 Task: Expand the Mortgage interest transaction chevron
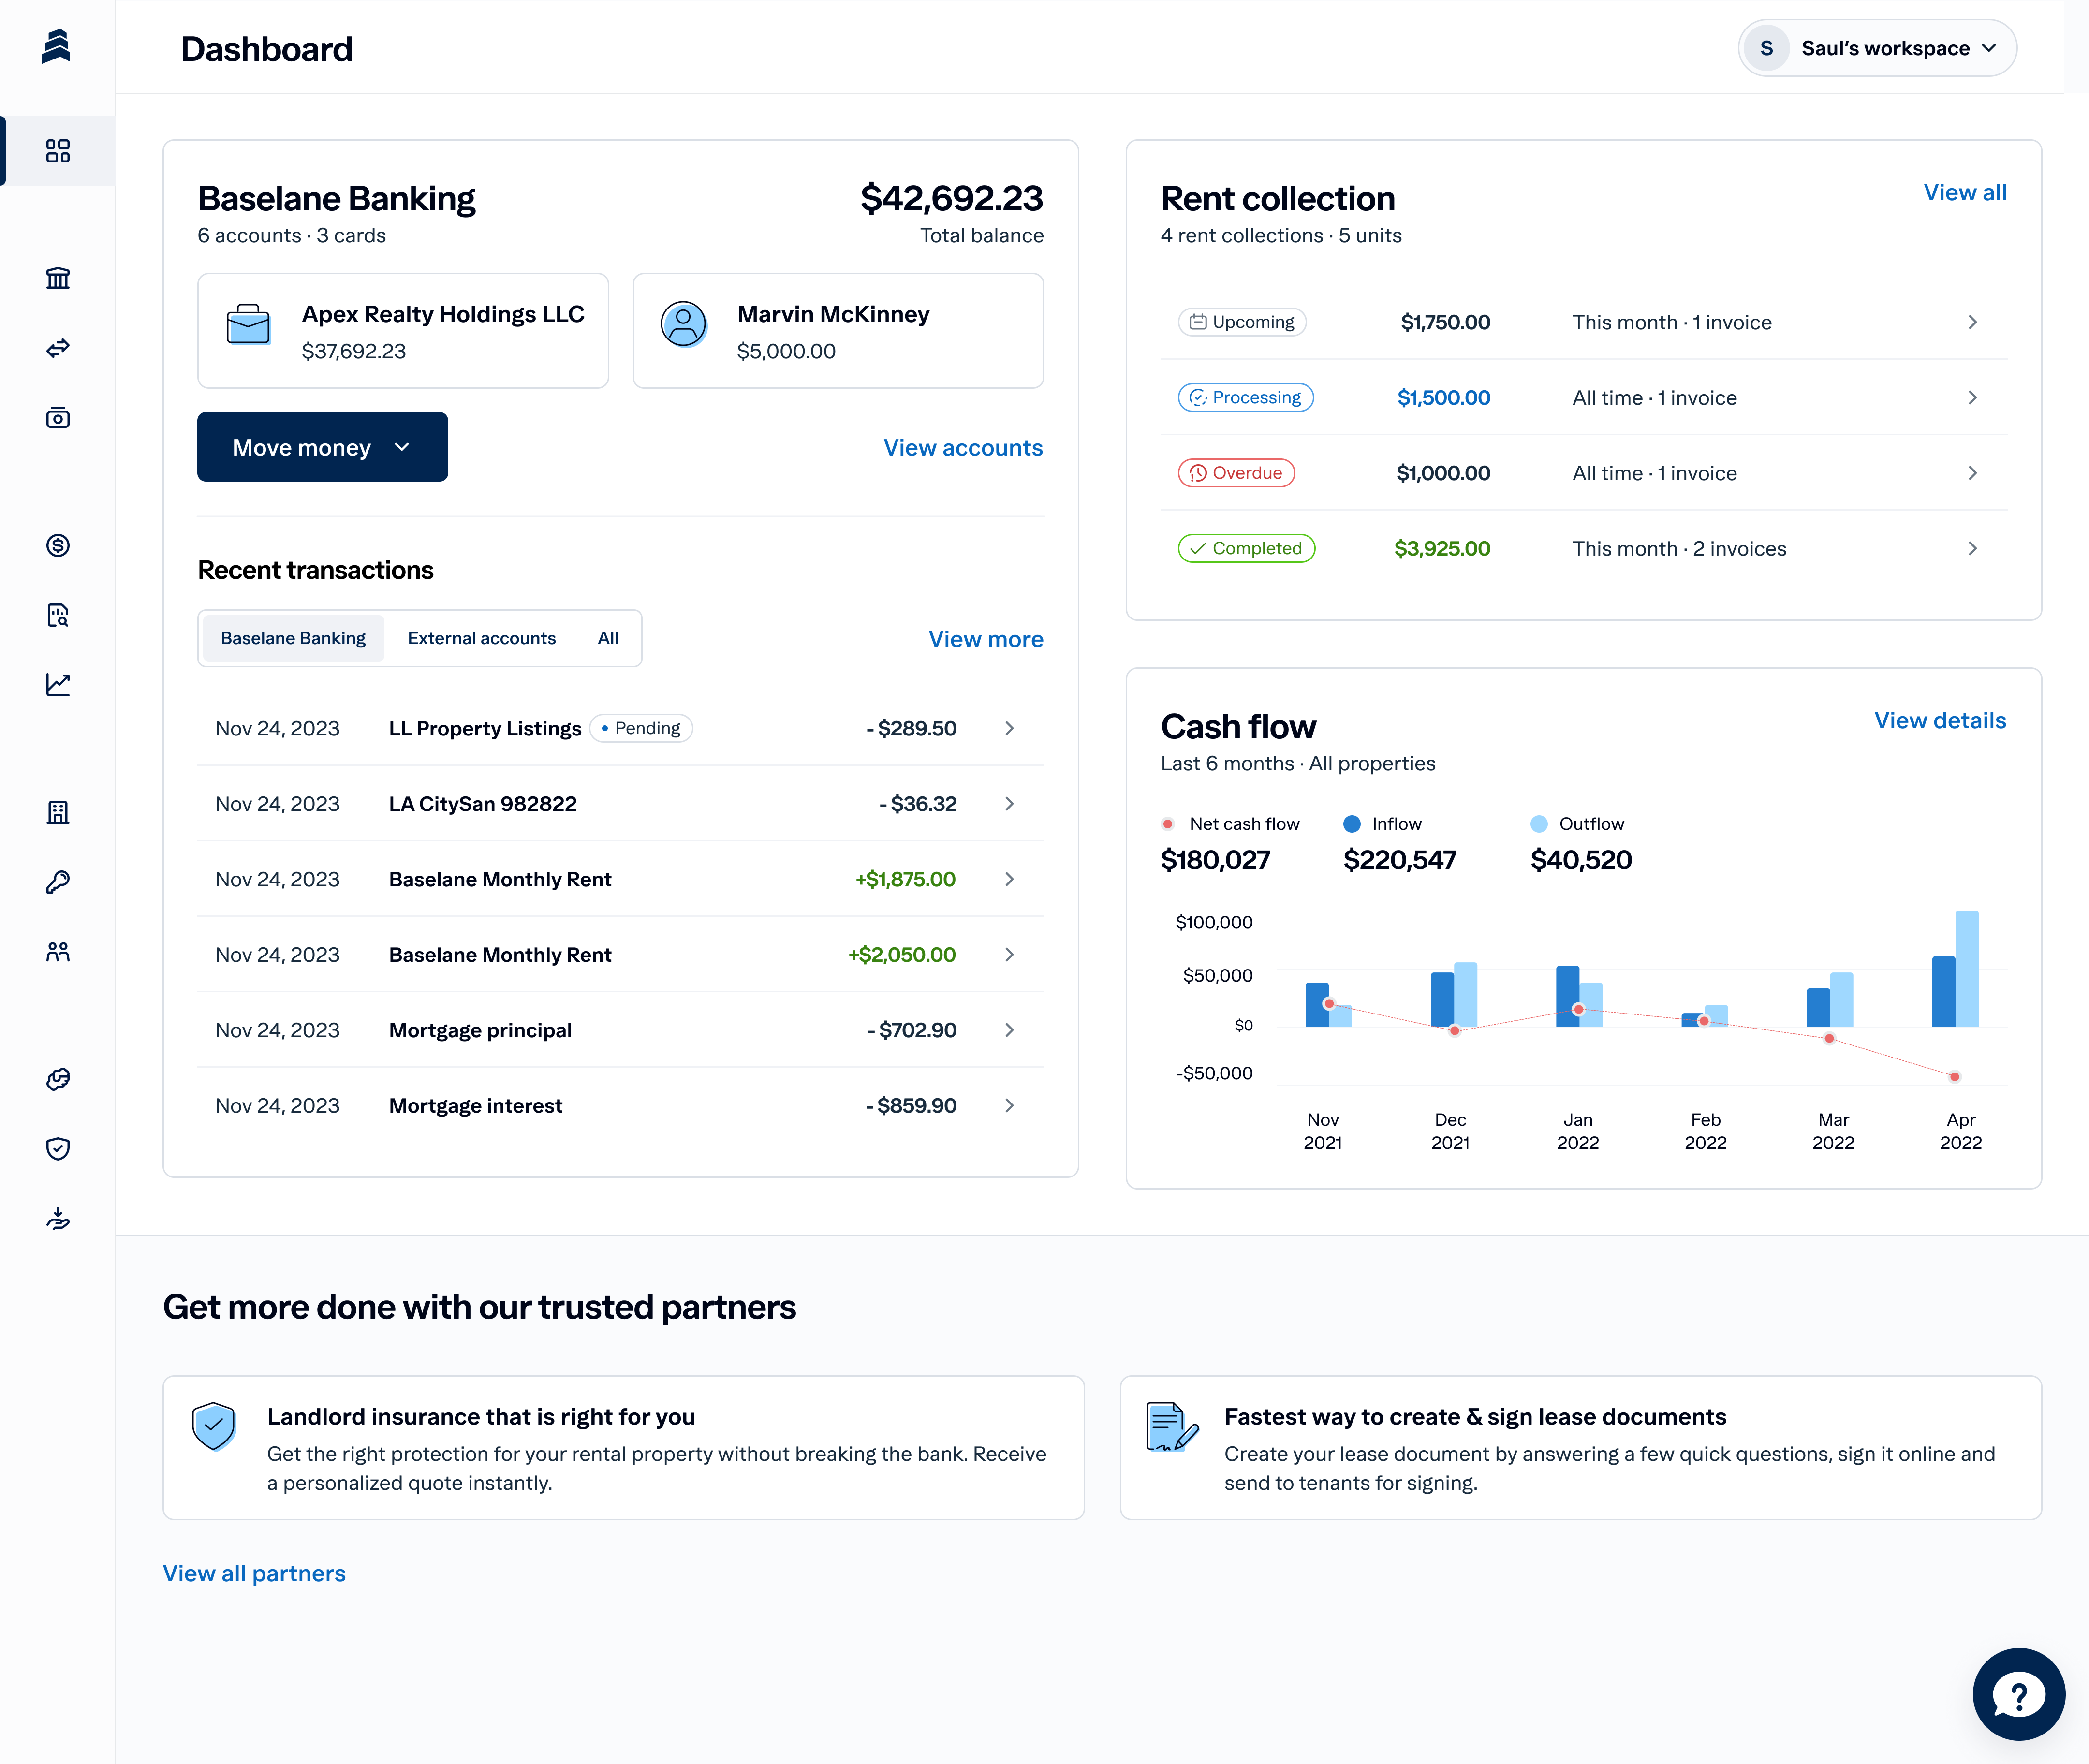point(1009,1105)
